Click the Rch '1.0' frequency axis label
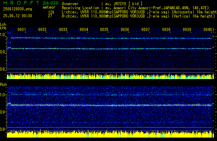 pyautogui.click(x=3, y=95)
